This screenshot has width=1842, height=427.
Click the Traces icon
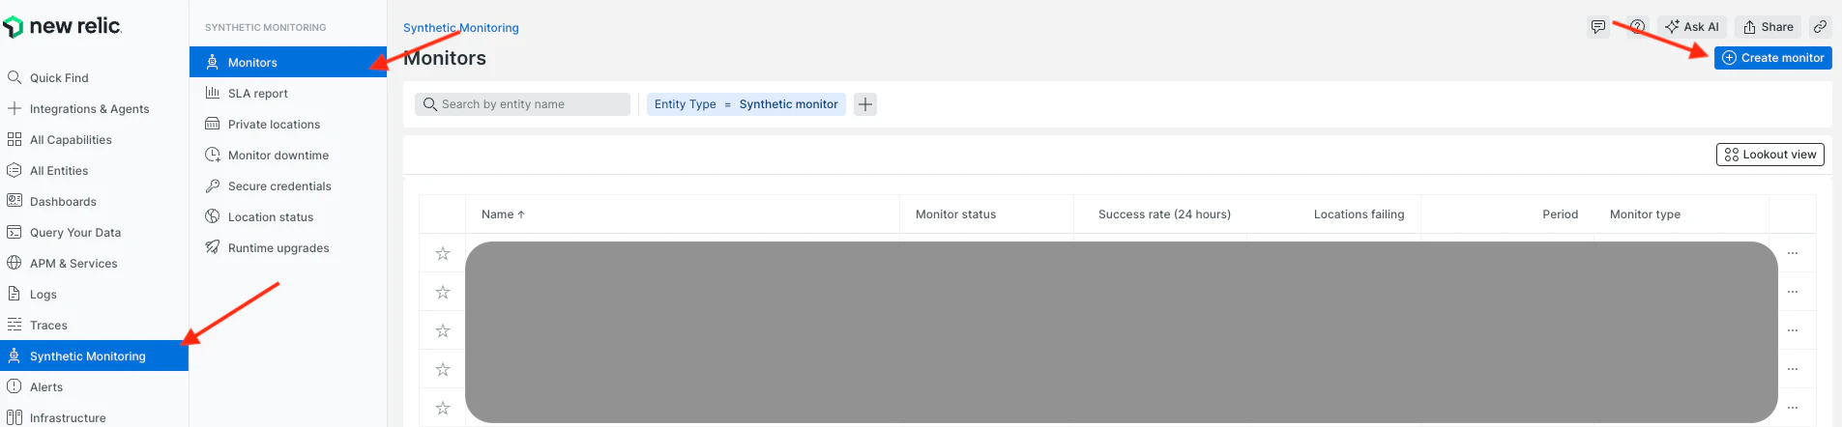click(x=15, y=325)
